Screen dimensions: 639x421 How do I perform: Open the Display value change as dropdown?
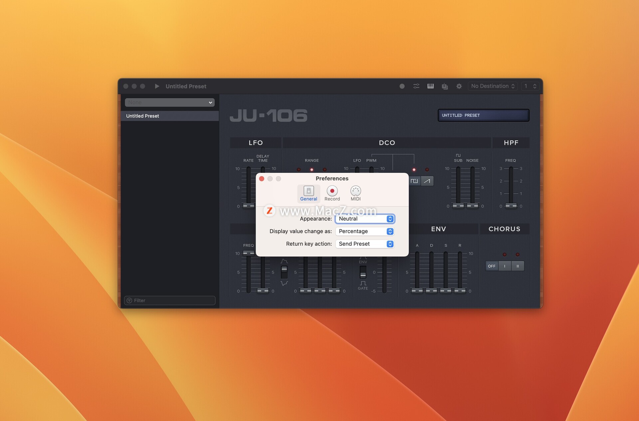click(x=365, y=231)
